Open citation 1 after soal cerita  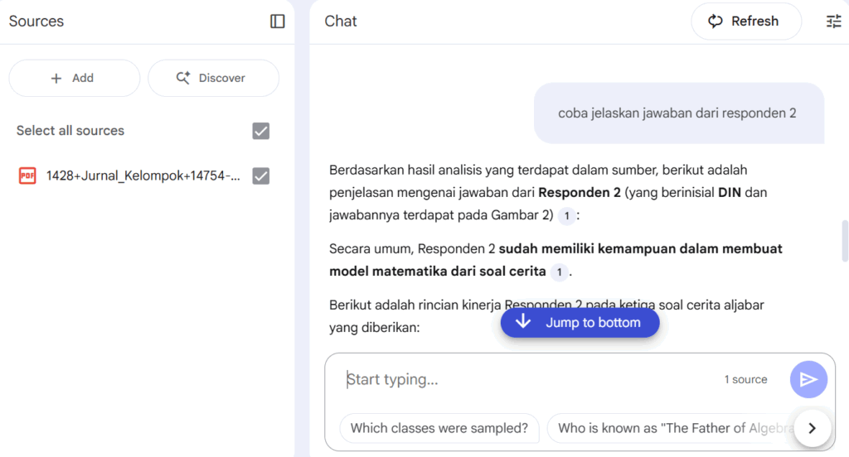(x=560, y=272)
